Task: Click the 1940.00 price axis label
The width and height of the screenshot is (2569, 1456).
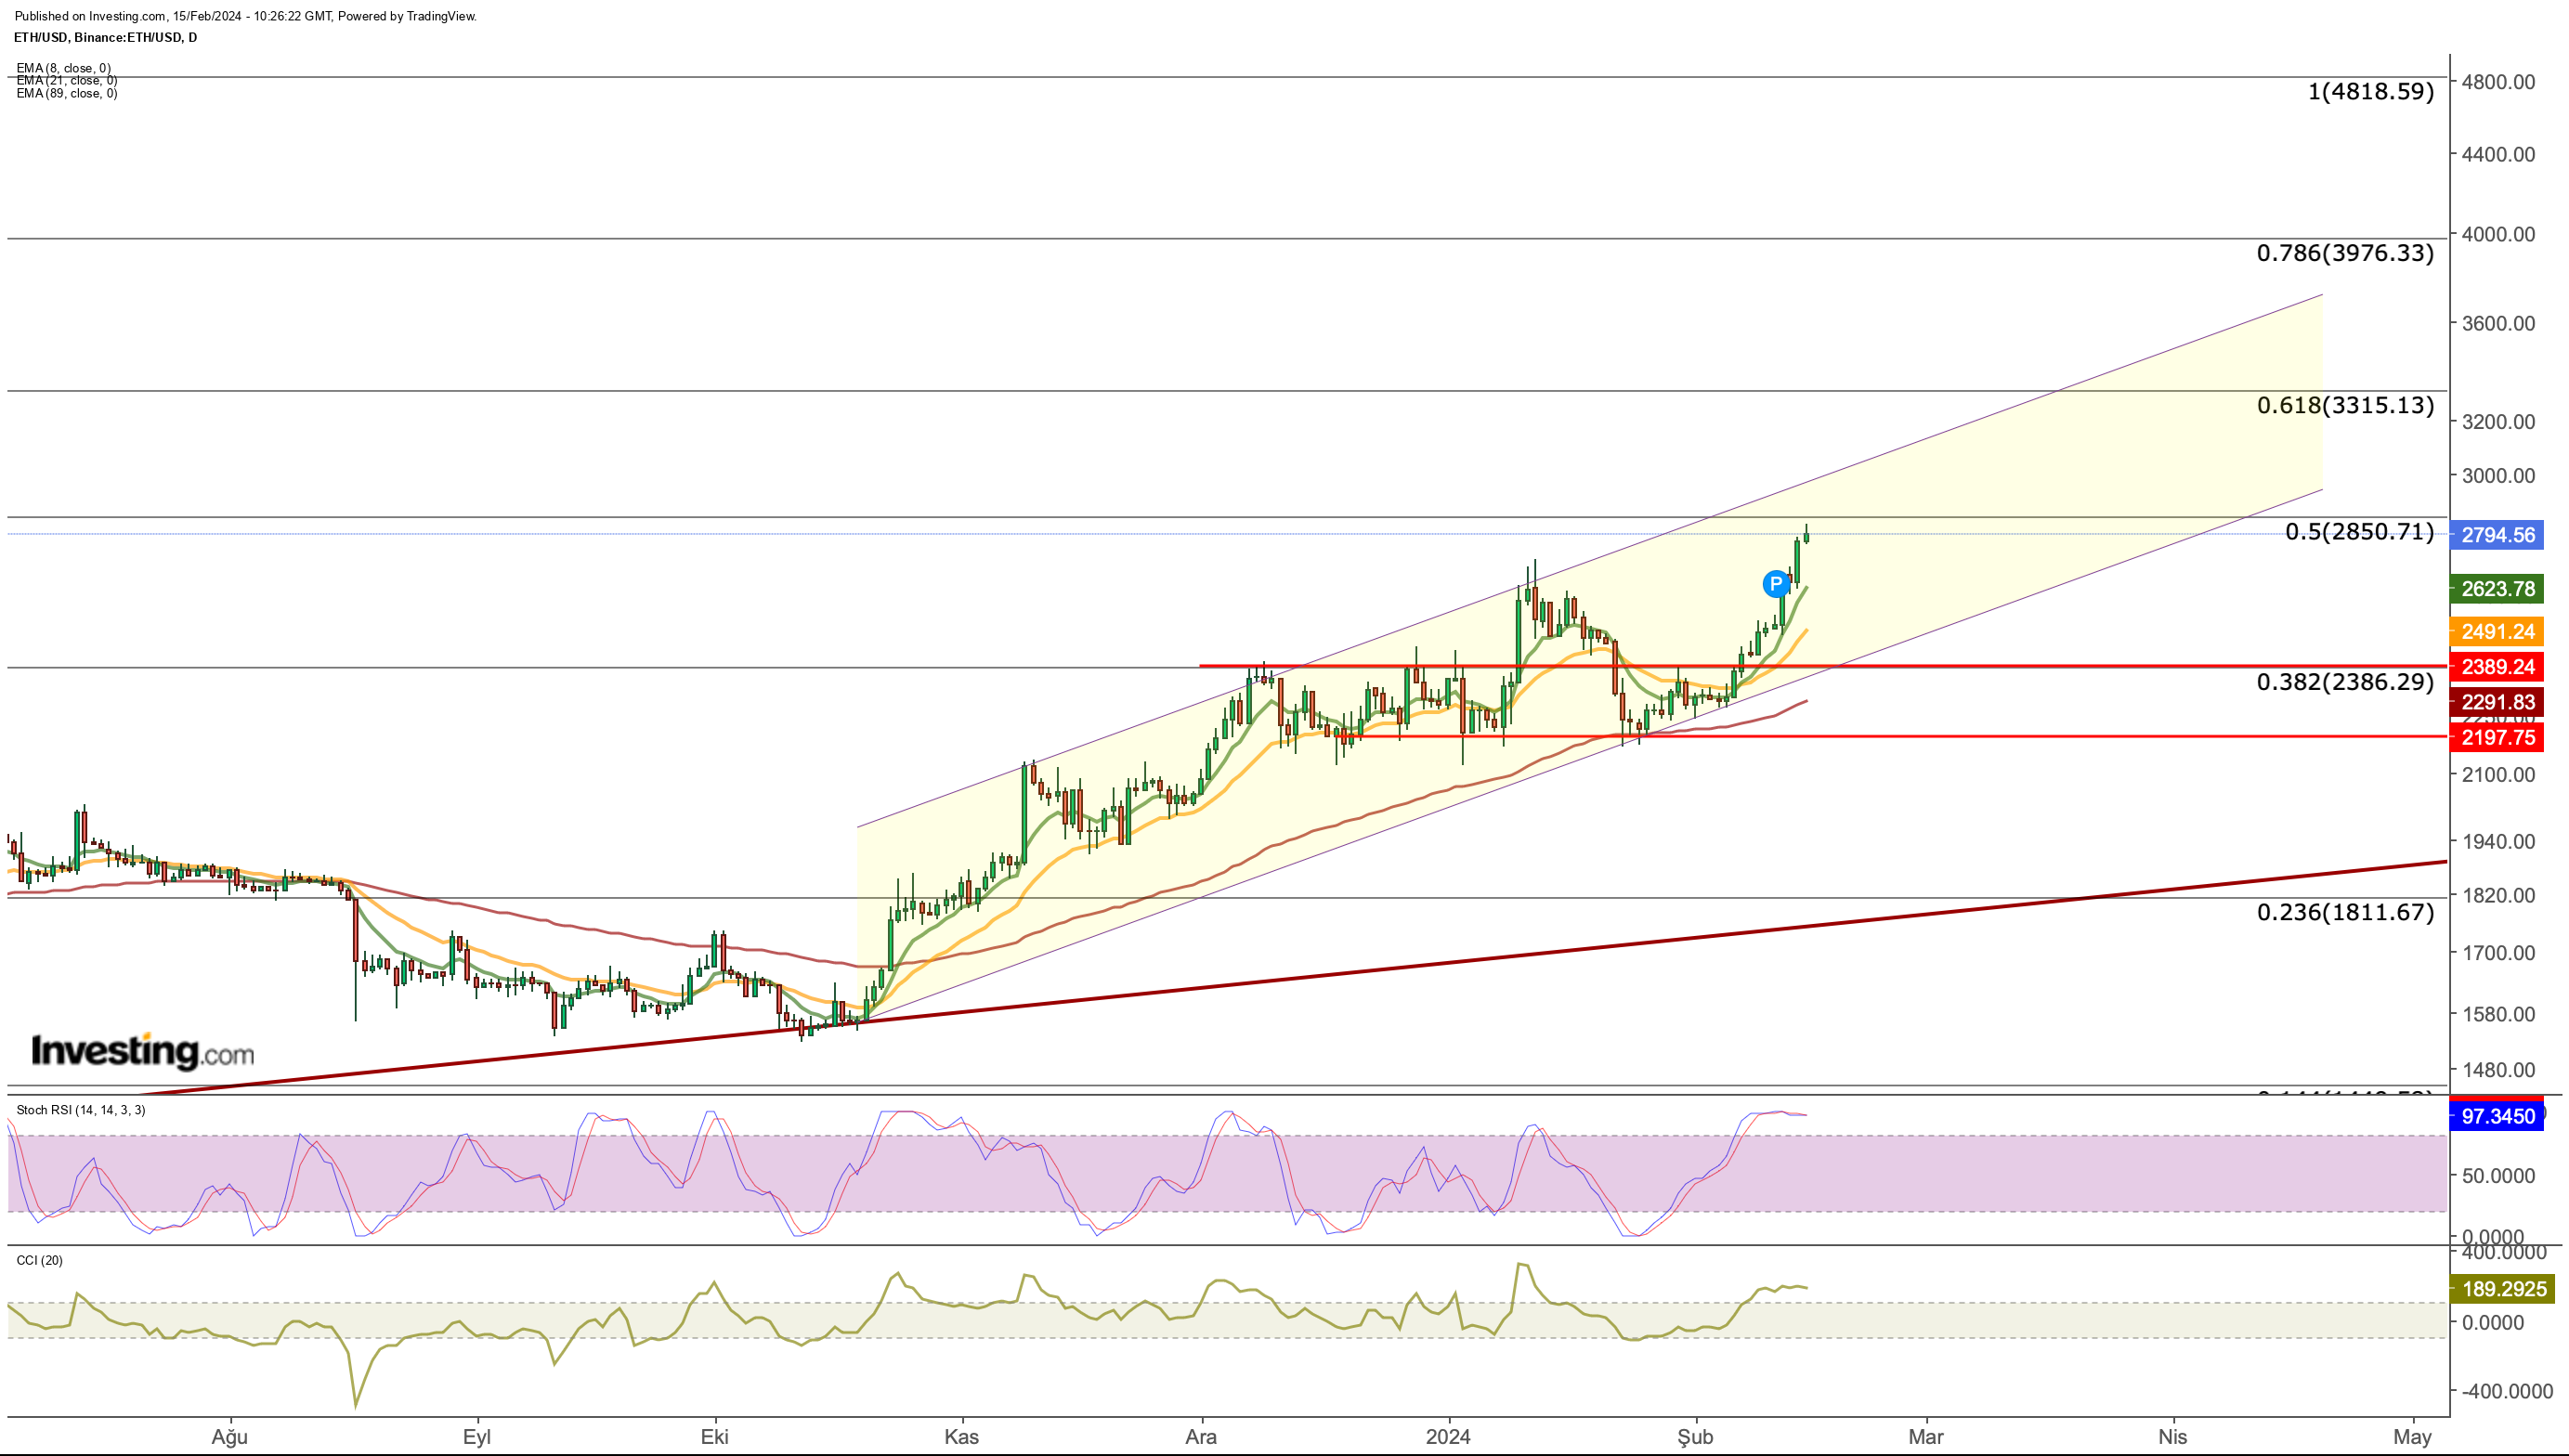Action: point(2498,842)
